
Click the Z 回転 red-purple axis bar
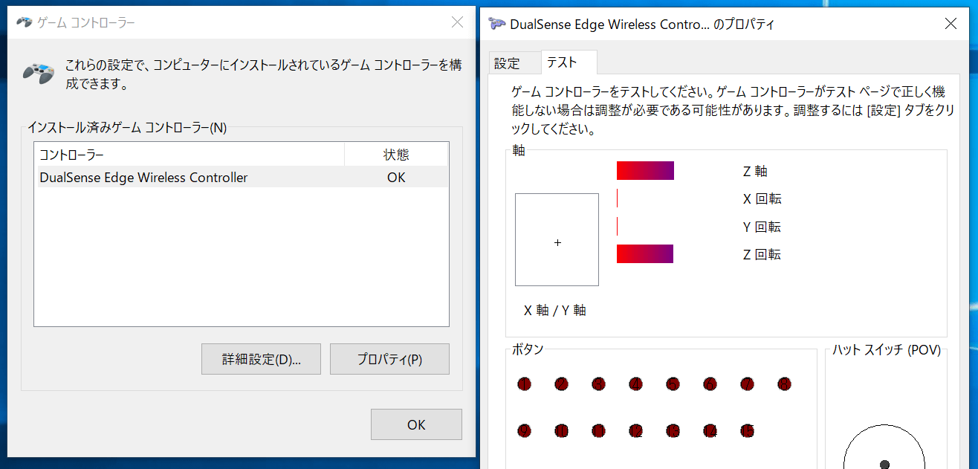coord(645,253)
